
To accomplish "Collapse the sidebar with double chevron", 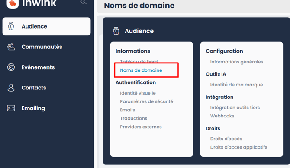I will click(x=83, y=2).
